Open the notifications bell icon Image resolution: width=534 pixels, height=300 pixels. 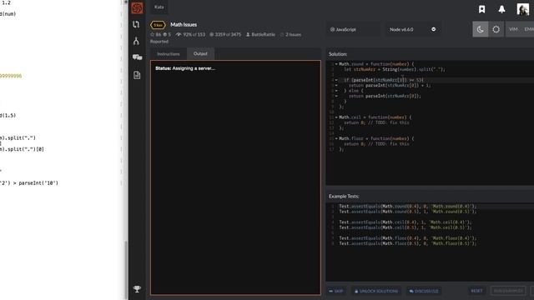501,9
